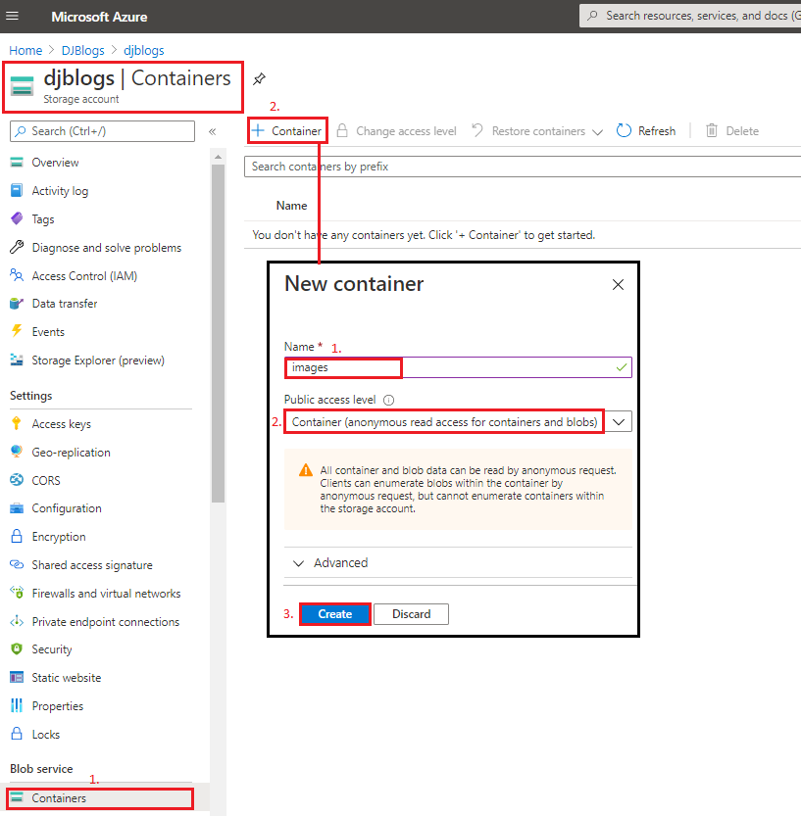The height and width of the screenshot is (816, 801).
Task: Click the Locks padlock icon
Action: [17, 734]
